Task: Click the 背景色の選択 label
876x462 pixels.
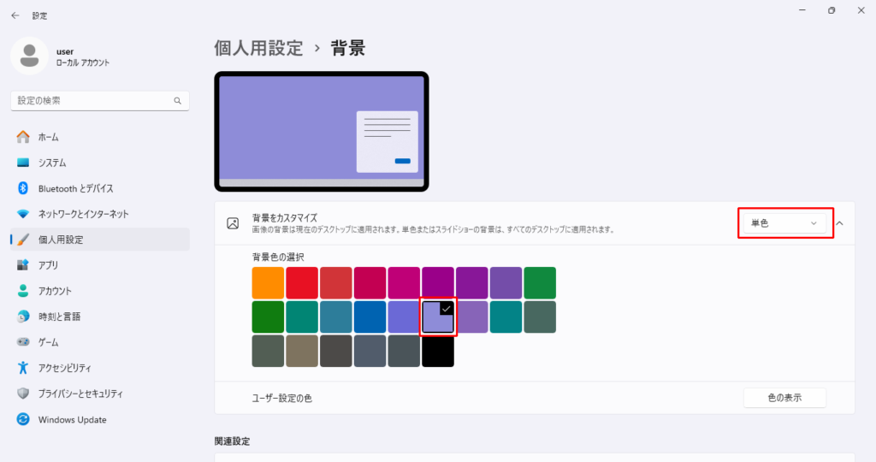Action: click(278, 257)
